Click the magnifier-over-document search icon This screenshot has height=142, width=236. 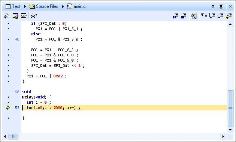pyautogui.click(x=194, y=16)
